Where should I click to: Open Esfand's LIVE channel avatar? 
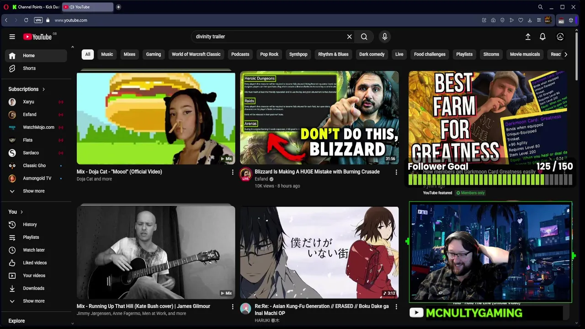coord(246,175)
